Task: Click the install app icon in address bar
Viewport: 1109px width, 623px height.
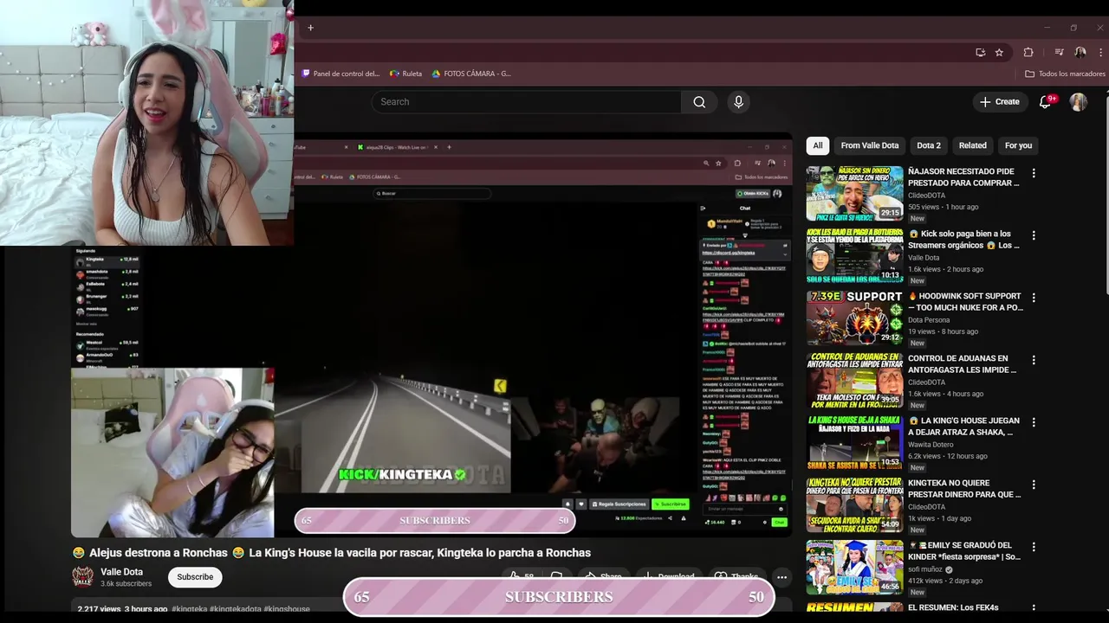Action: (x=980, y=52)
